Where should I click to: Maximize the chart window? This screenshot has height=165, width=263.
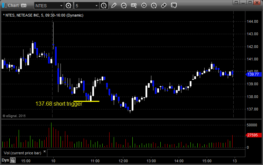(250, 2)
